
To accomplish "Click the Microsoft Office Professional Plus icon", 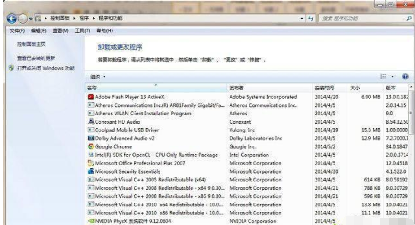I will pyautogui.click(x=91, y=163).
